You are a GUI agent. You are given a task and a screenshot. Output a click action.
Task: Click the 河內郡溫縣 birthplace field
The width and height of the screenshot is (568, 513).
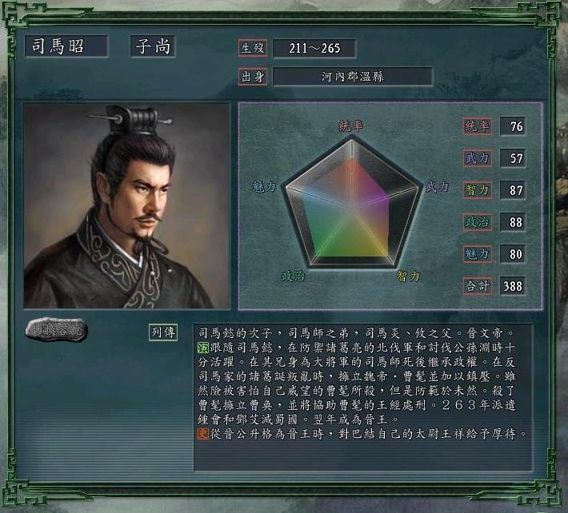353,77
